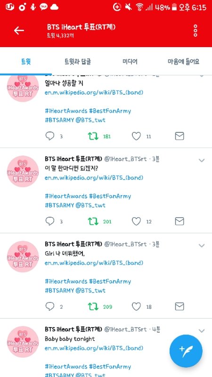Share 'Girl 나 데뷔했어' tweet via message icon
Viewport: 212px width, 377px height.
click(179, 307)
